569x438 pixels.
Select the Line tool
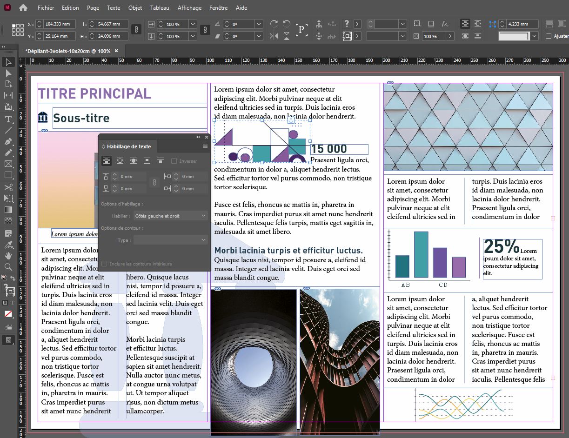point(8,130)
